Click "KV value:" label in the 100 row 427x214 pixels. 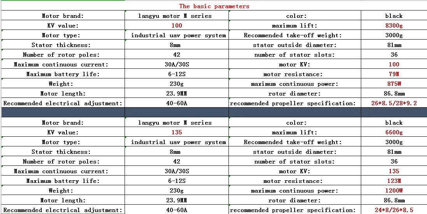[63, 26]
